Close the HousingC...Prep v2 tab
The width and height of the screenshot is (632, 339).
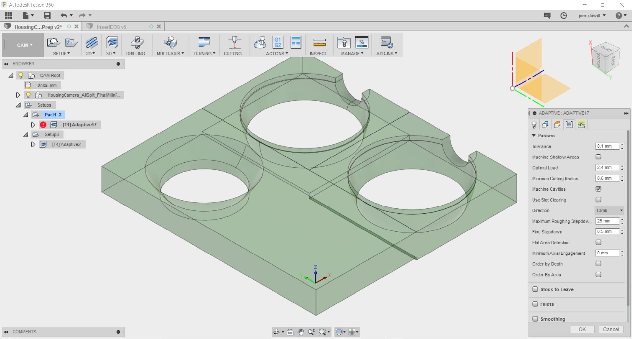click(76, 26)
